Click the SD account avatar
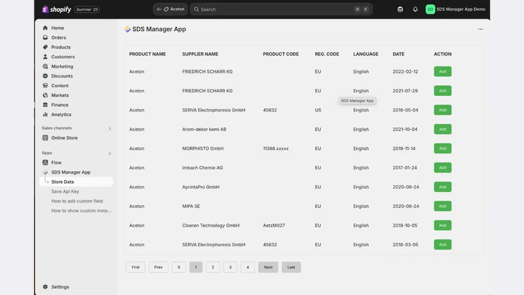Viewport: 524px width, 295px height. 430,9
